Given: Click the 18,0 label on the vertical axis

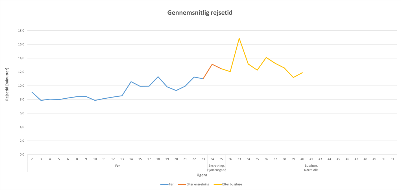Looking at the screenshot, I should coord(21,31).
